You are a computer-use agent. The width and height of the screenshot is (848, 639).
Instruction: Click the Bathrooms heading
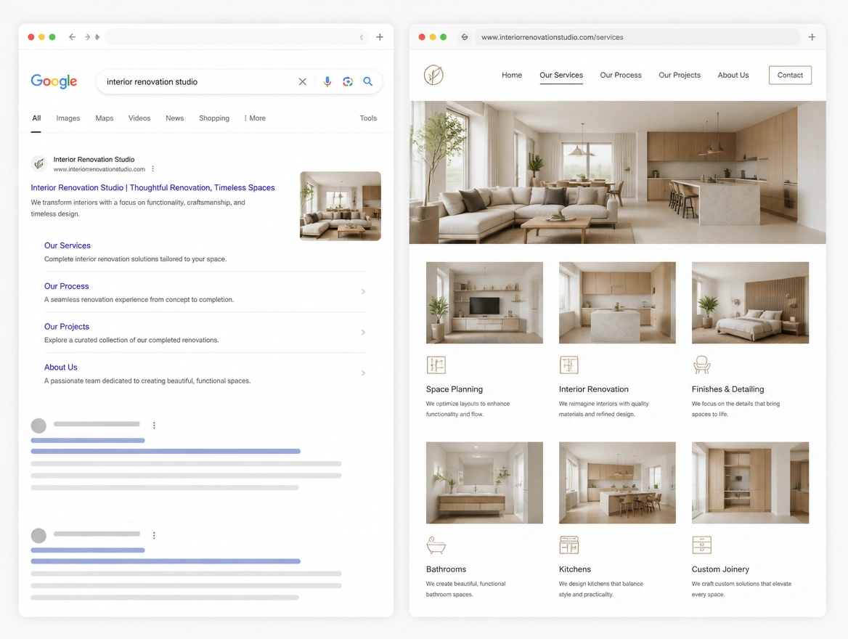[446, 569]
